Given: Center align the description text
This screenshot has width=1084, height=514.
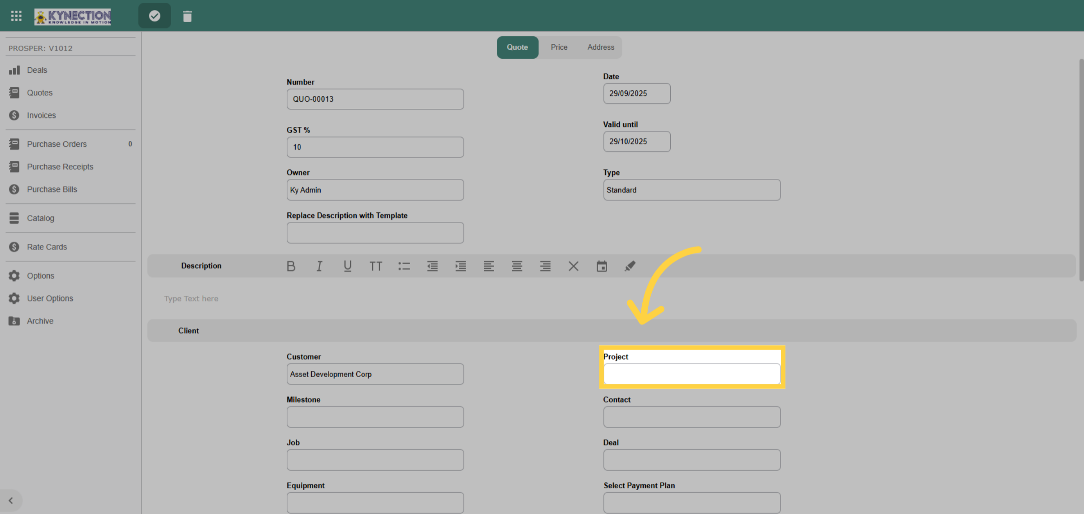Looking at the screenshot, I should coord(517,266).
